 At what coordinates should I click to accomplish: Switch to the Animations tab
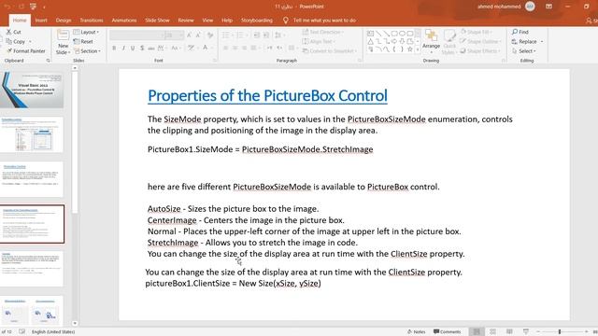(124, 21)
